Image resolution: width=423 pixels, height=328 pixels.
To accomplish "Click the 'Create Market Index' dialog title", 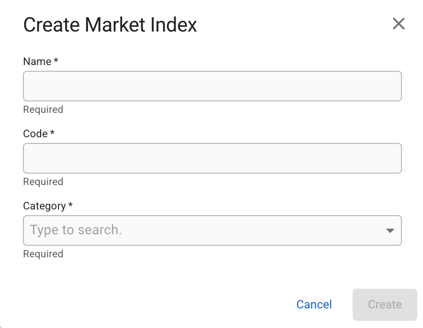I will (x=110, y=25).
